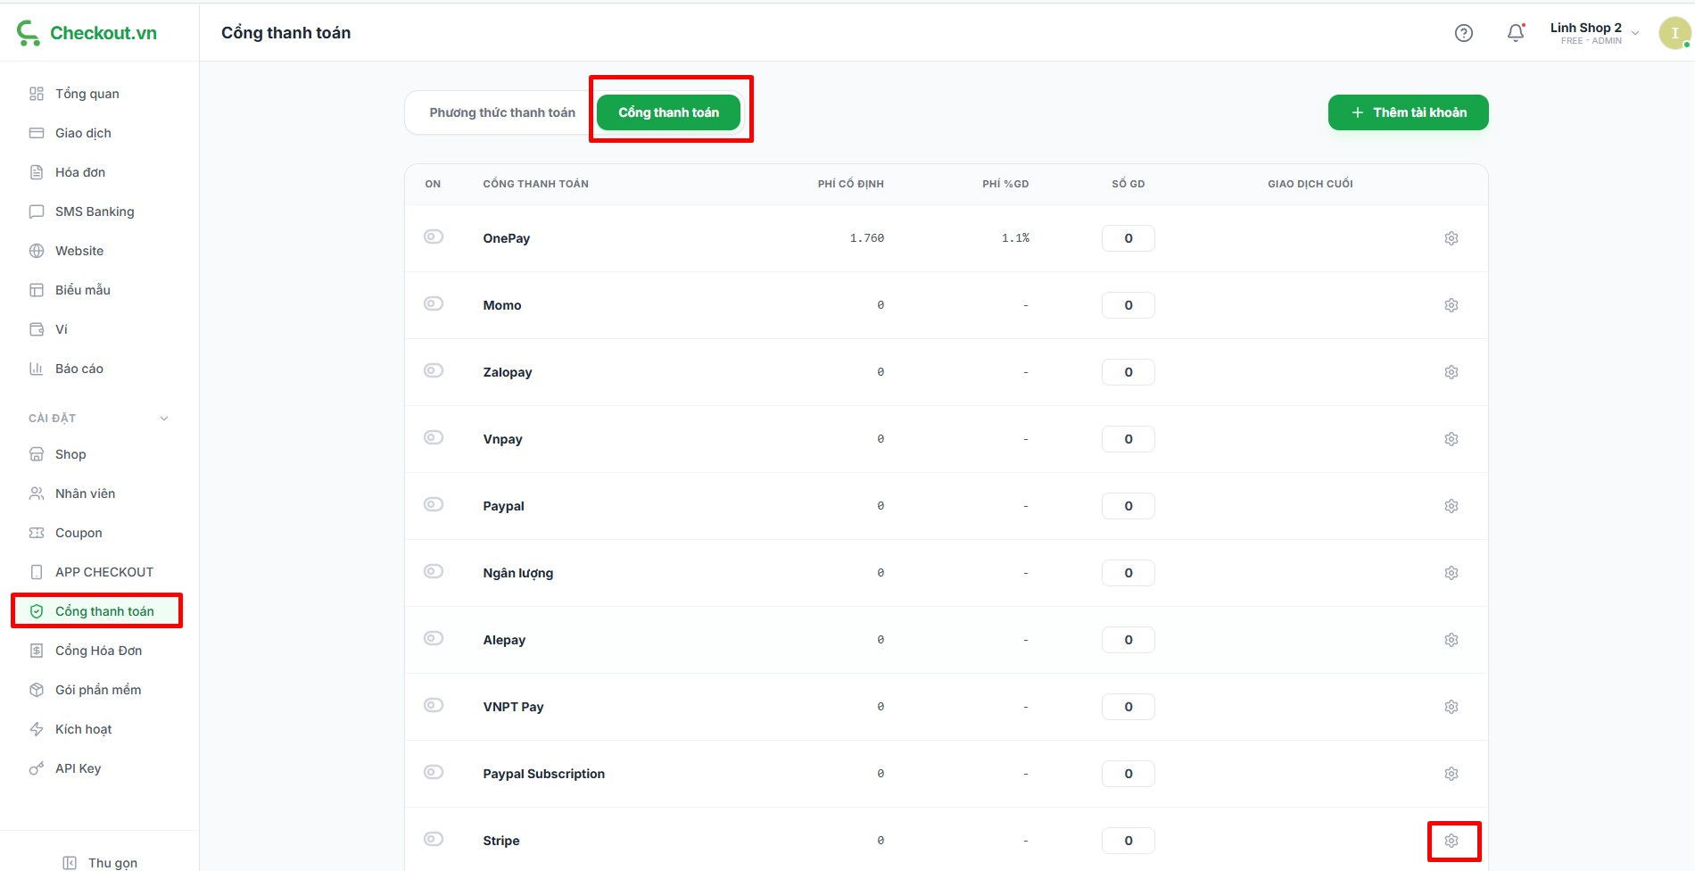
Task: Click the Thêm tài khoản button
Action: point(1408,112)
